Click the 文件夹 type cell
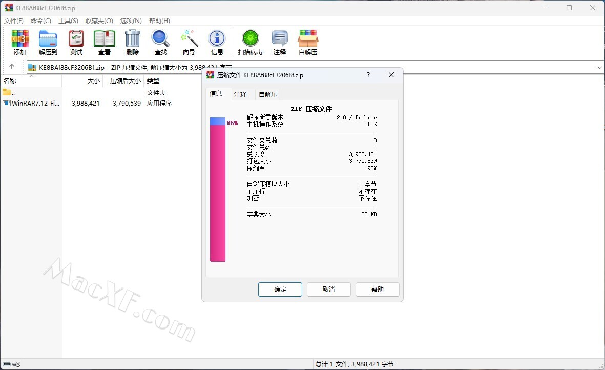 click(156, 93)
